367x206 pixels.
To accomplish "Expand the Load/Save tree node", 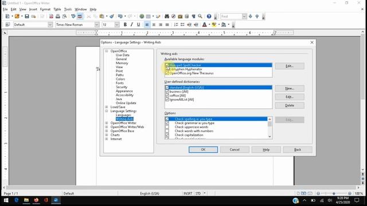I will point(107,107).
